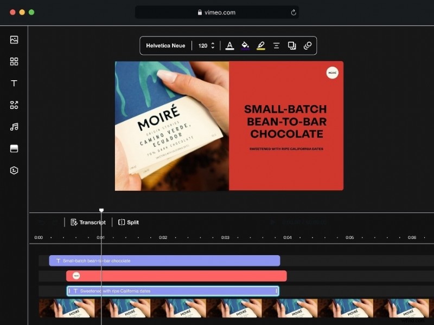
Task: Open the Brand kit panel in the sidebar
Action: (x=14, y=170)
